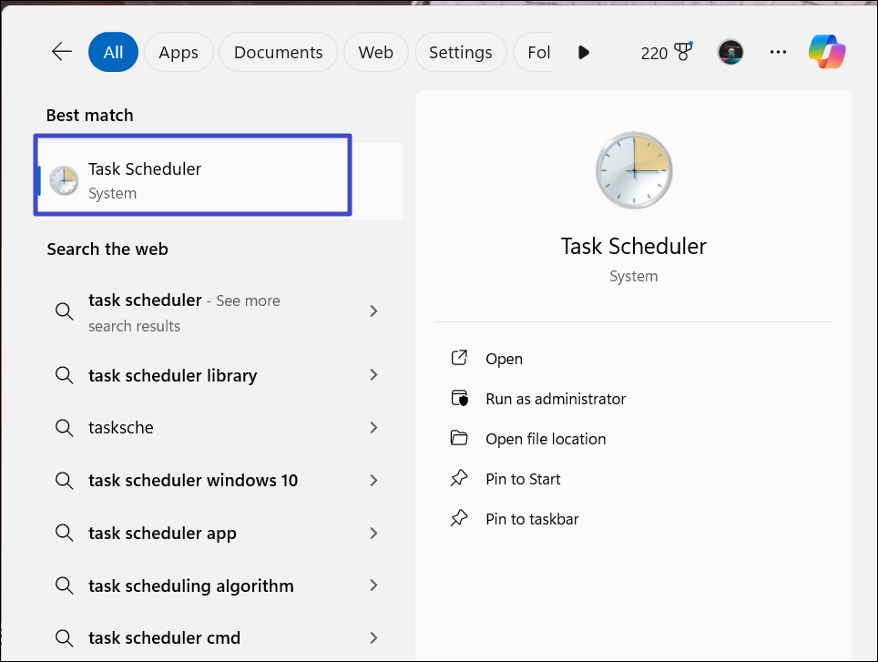
Task: Click Open file location
Action: point(546,439)
